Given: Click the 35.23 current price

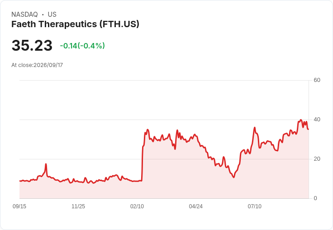Looking at the screenshot, I should tap(32, 45).
